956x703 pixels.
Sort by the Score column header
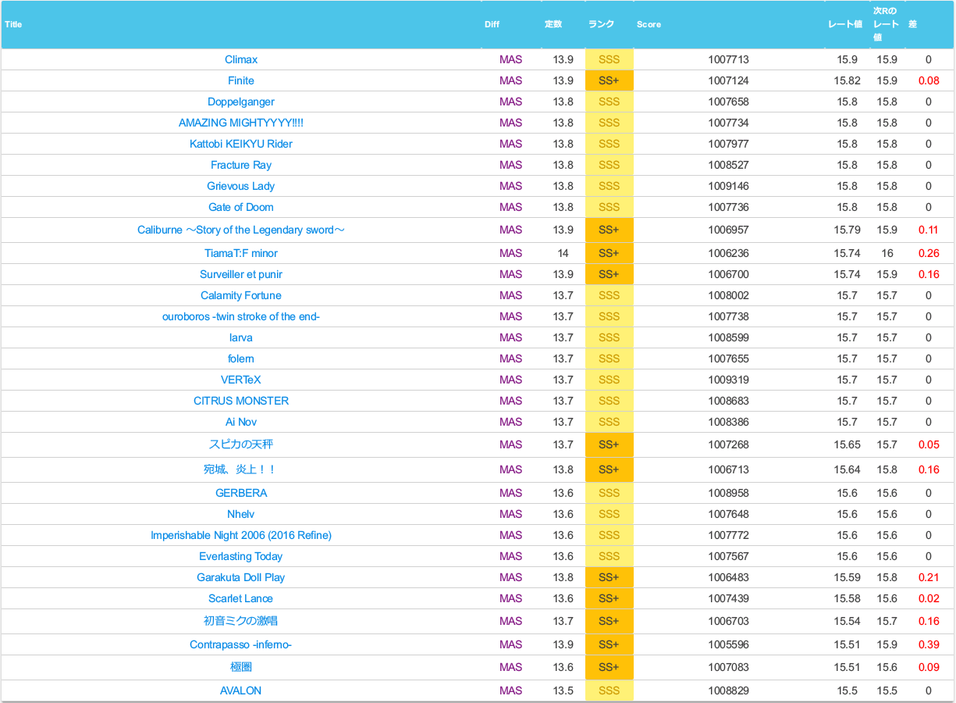point(649,24)
